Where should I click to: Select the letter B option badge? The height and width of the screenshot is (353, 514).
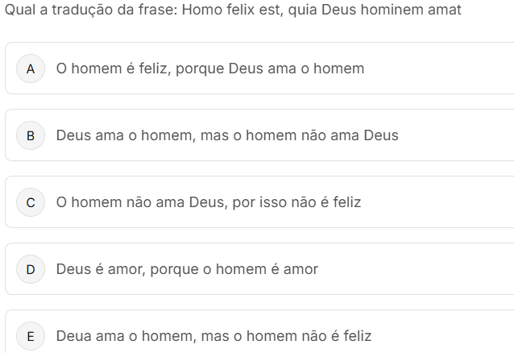[x=31, y=135]
